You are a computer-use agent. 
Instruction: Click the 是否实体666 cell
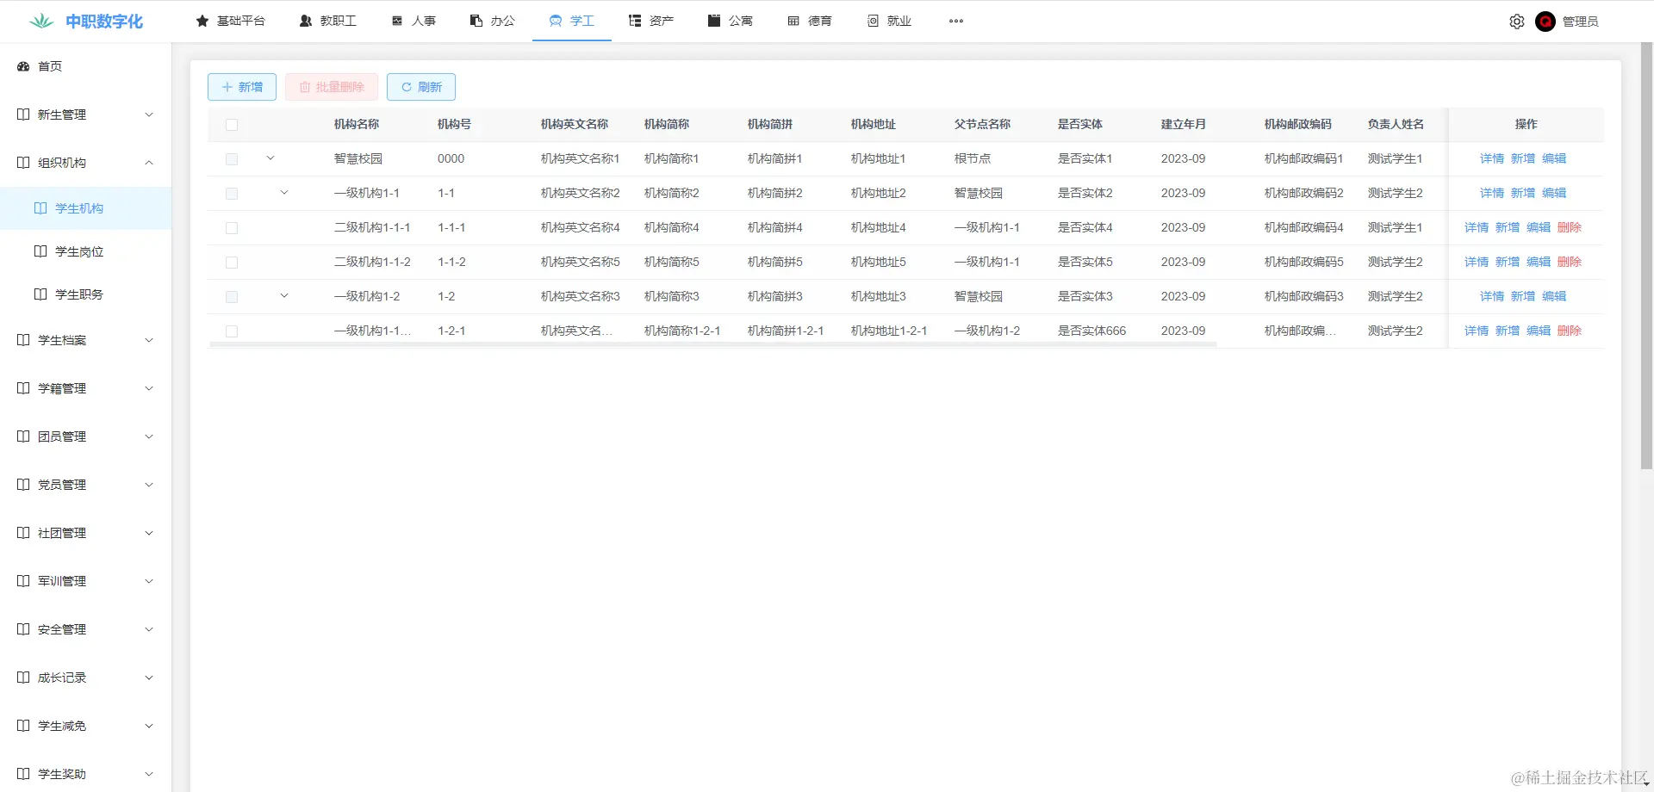pos(1092,331)
